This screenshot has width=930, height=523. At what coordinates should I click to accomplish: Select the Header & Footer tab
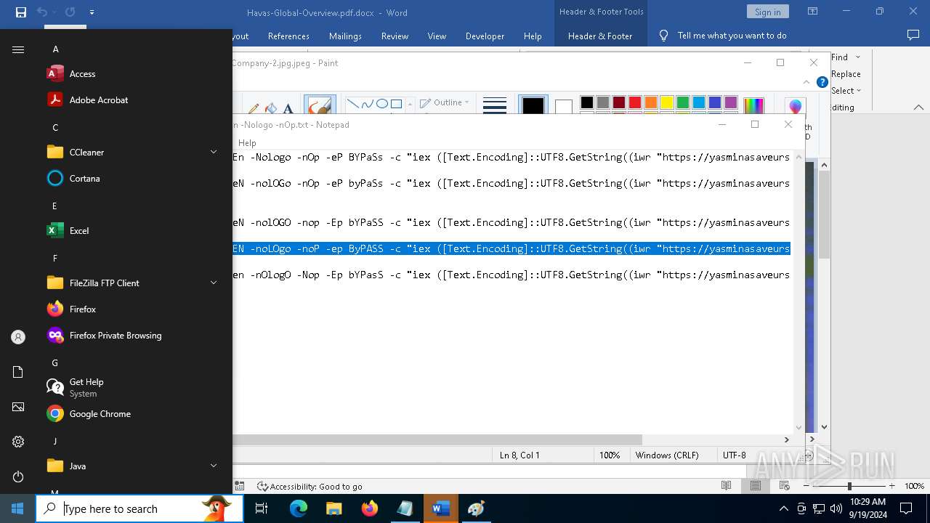(x=599, y=36)
